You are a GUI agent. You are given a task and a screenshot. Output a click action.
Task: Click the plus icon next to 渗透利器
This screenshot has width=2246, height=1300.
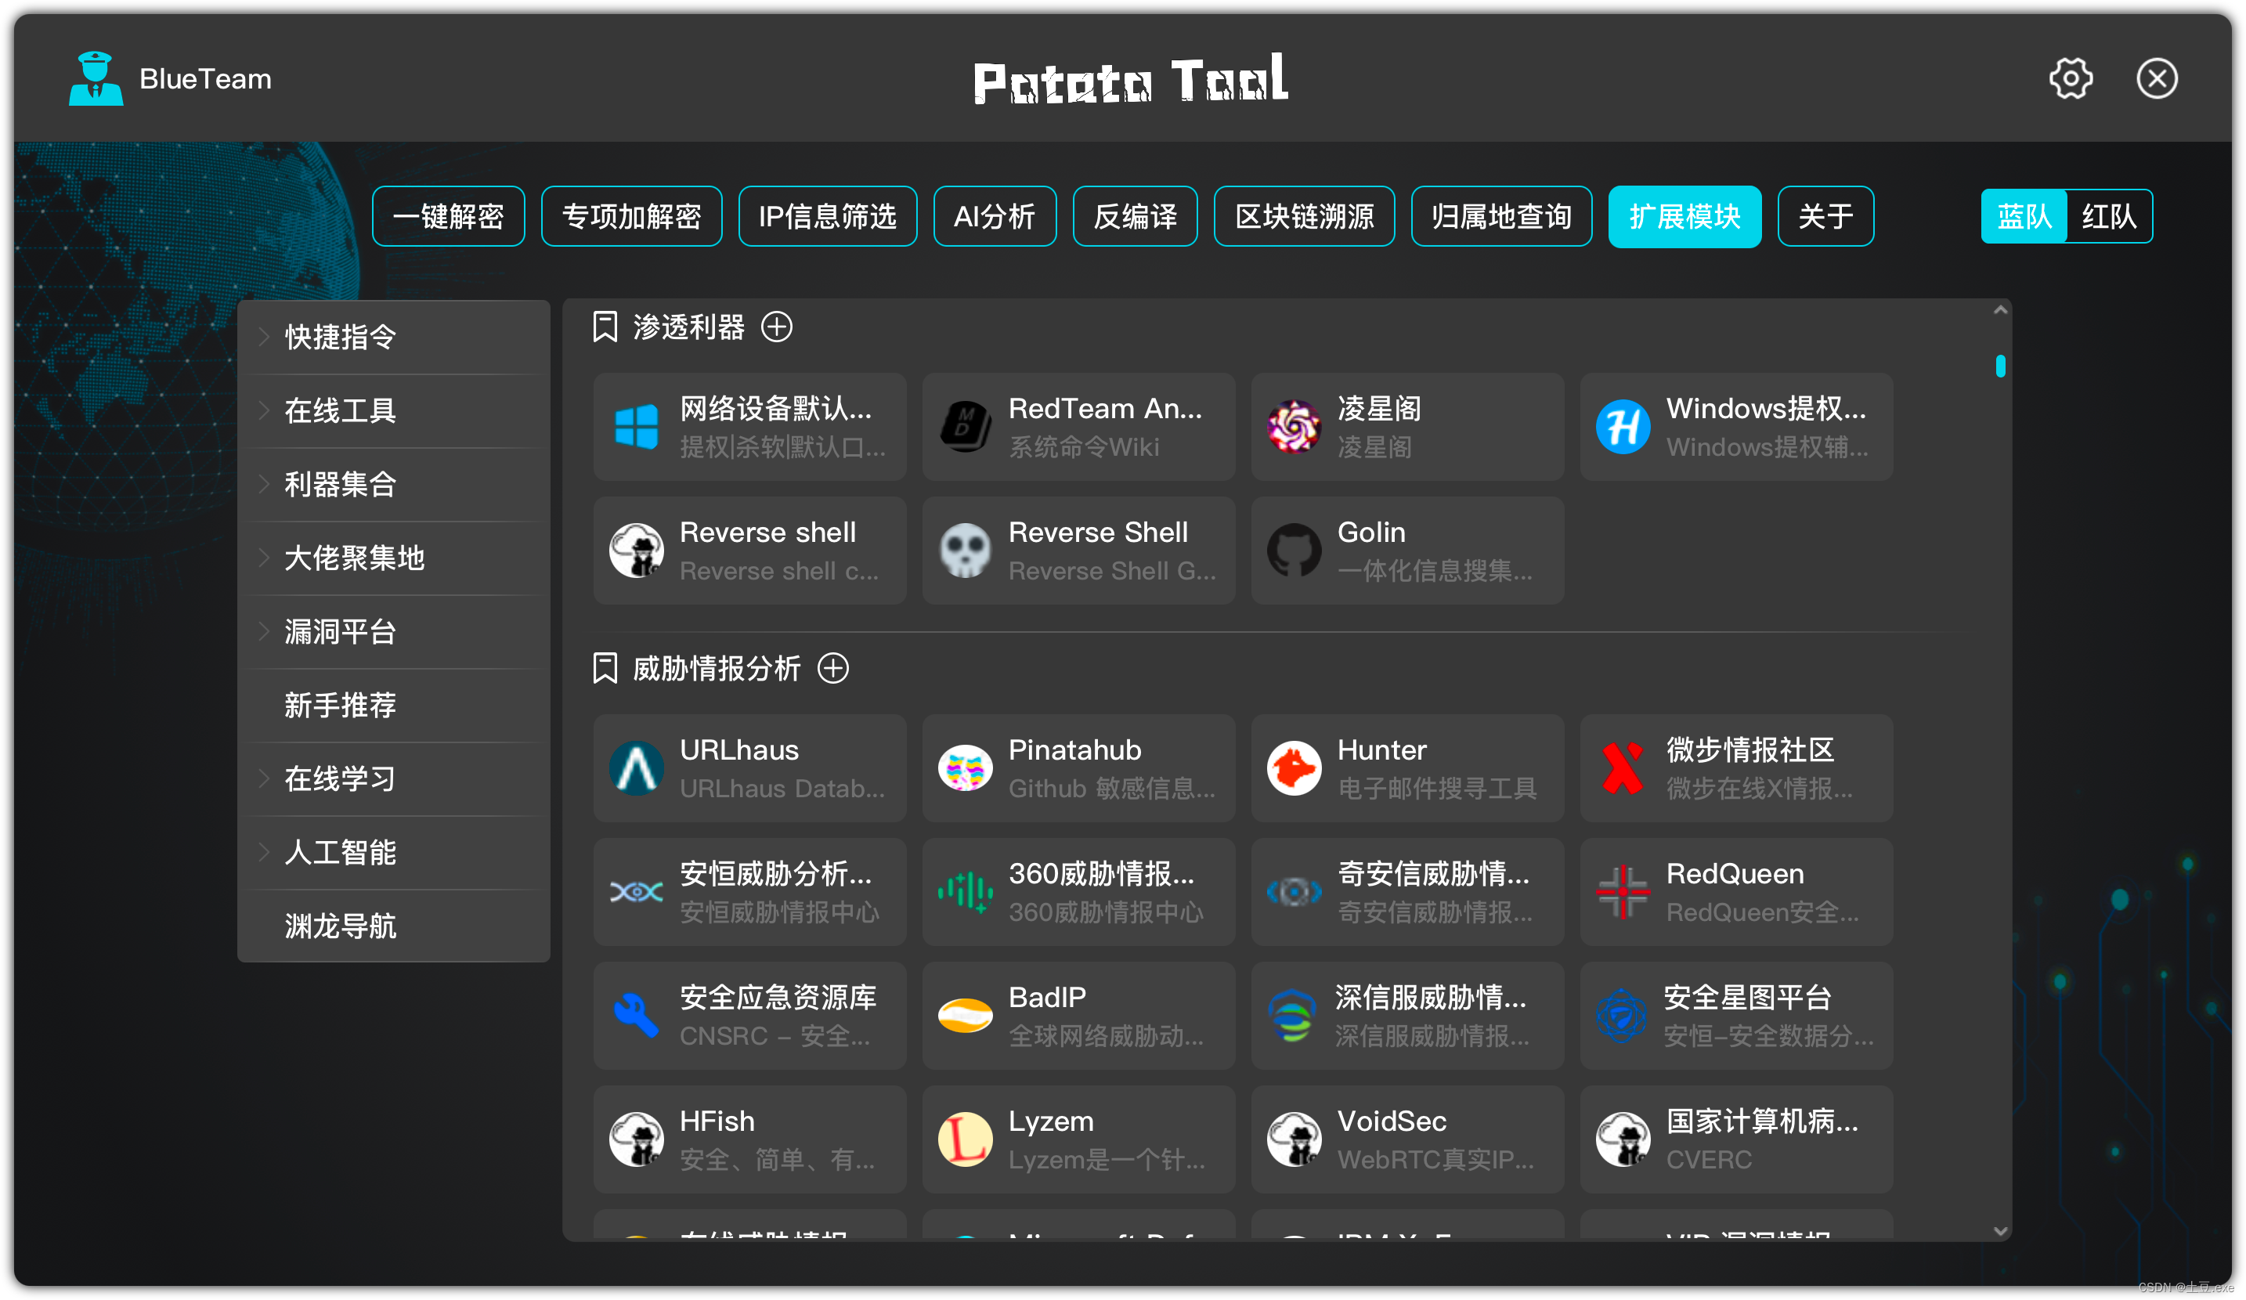pos(776,327)
